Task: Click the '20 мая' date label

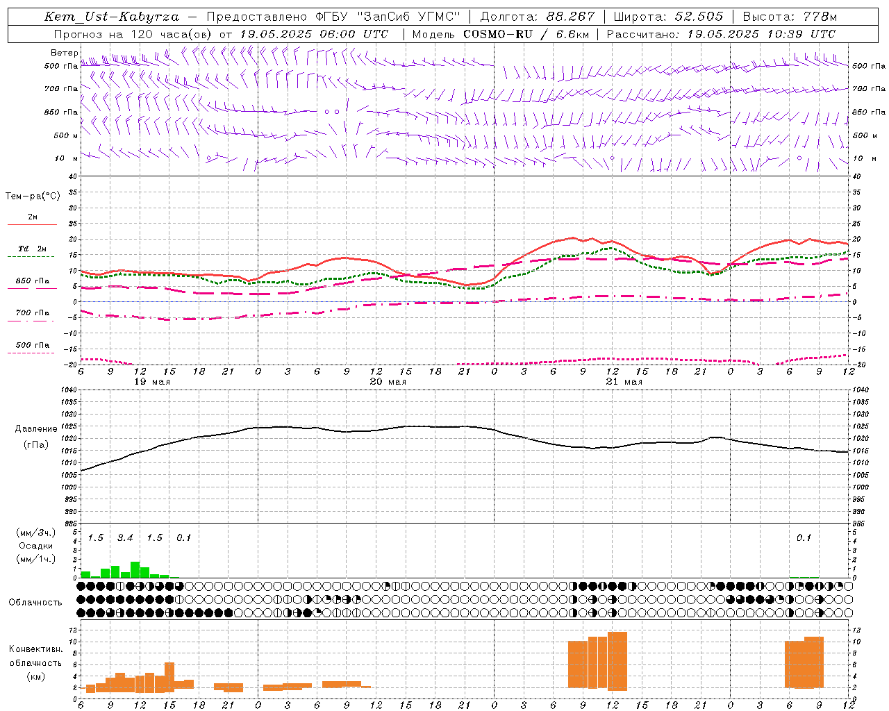Action: pyautogui.click(x=388, y=382)
